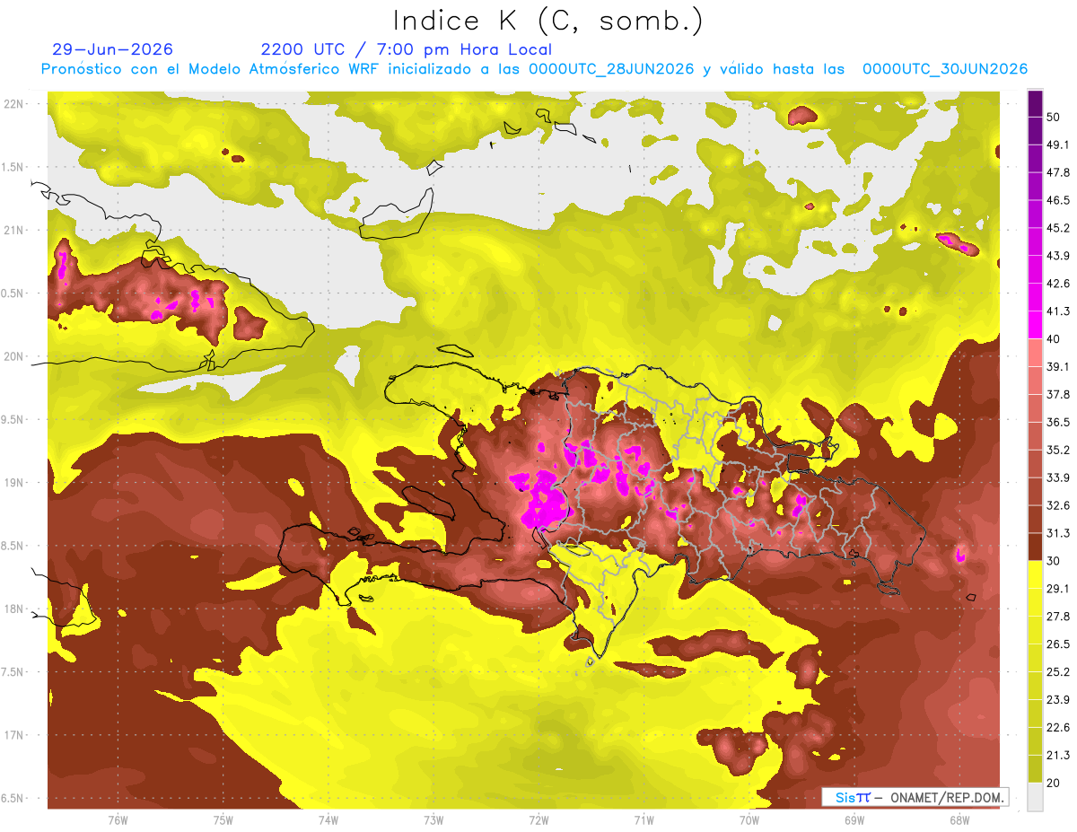Click longitude axis label "69W"
The height and width of the screenshot is (832, 1077).
pyautogui.click(x=854, y=820)
